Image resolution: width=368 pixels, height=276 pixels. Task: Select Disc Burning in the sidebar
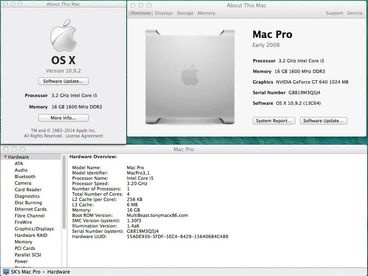28,203
